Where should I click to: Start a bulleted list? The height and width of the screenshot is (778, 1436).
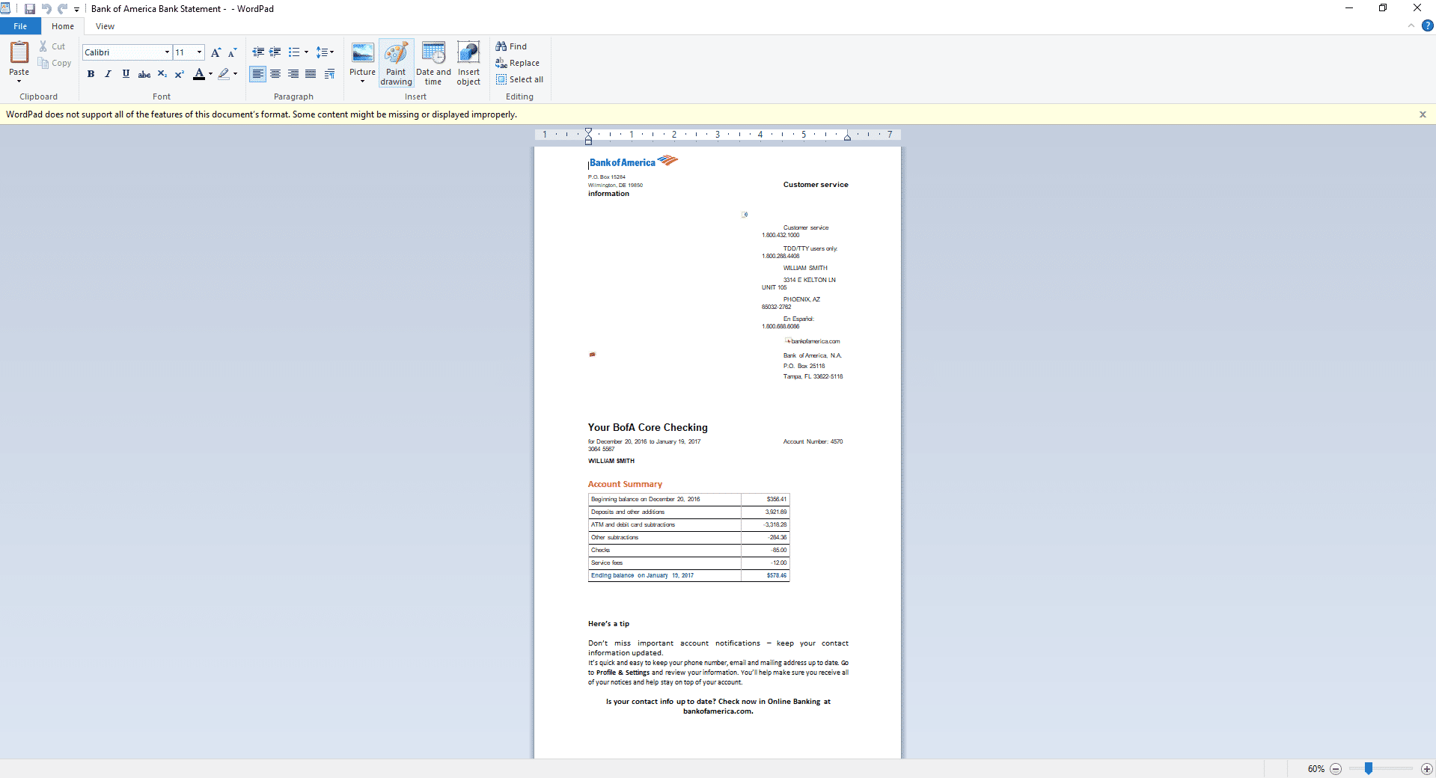pyautogui.click(x=294, y=52)
